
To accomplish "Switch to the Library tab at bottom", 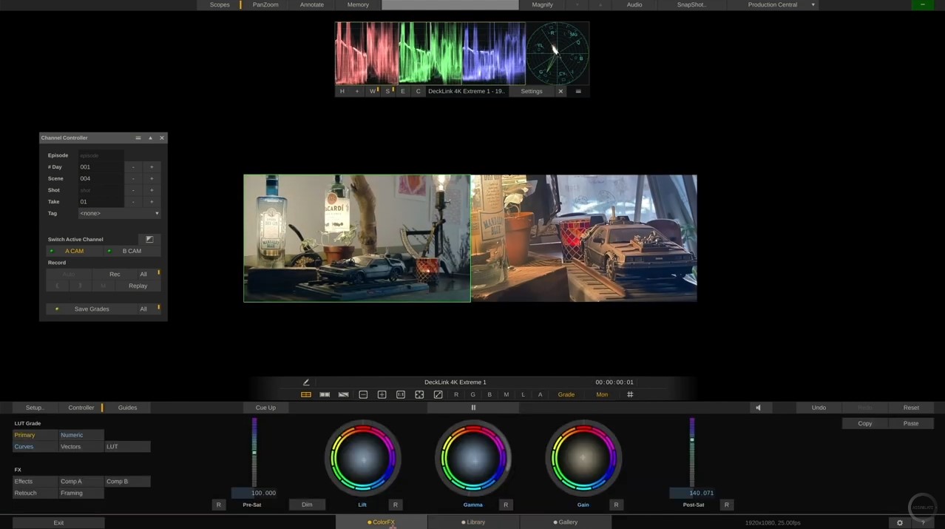I will [474, 522].
